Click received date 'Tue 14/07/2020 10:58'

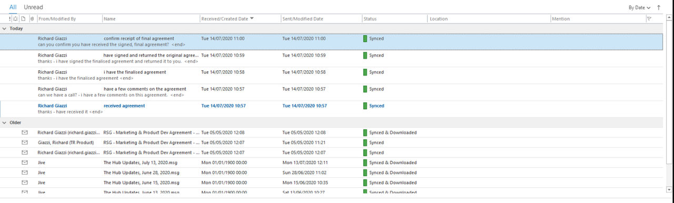point(223,72)
